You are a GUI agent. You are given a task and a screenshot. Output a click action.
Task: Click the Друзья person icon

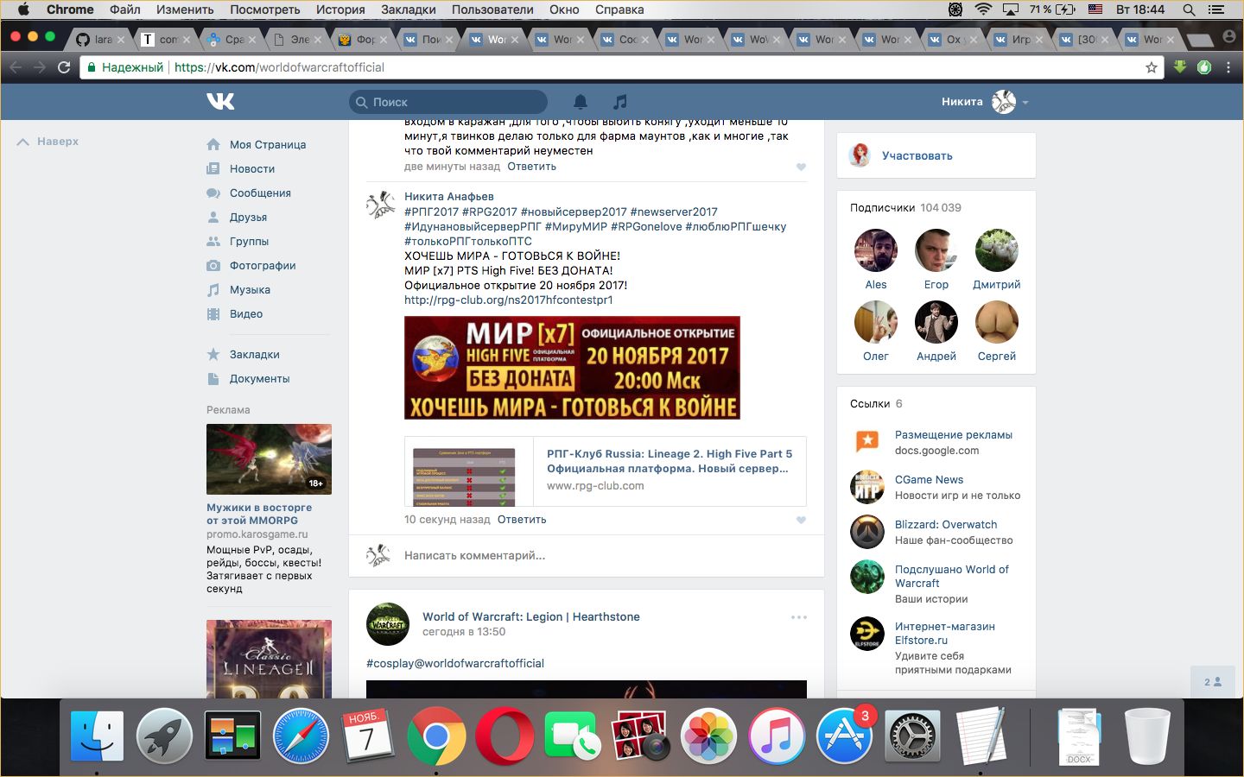[213, 218]
